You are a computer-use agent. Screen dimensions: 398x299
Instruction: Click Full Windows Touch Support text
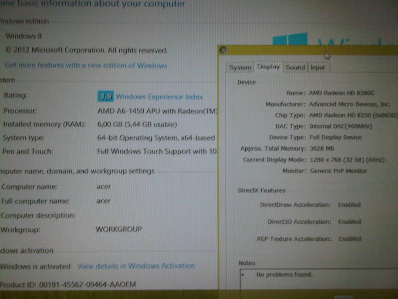pyautogui.click(x=157, y=151)
